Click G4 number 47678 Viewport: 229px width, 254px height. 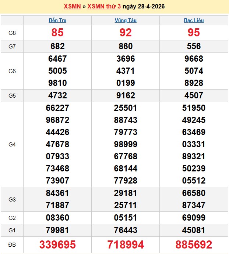pyautogui.click(x=57, y=144)
